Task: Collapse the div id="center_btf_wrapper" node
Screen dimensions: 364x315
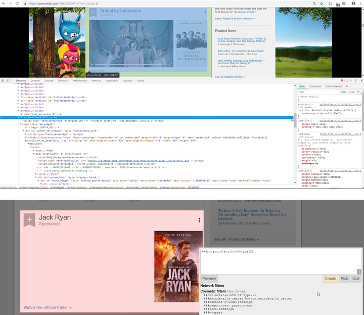Action: 23,131
